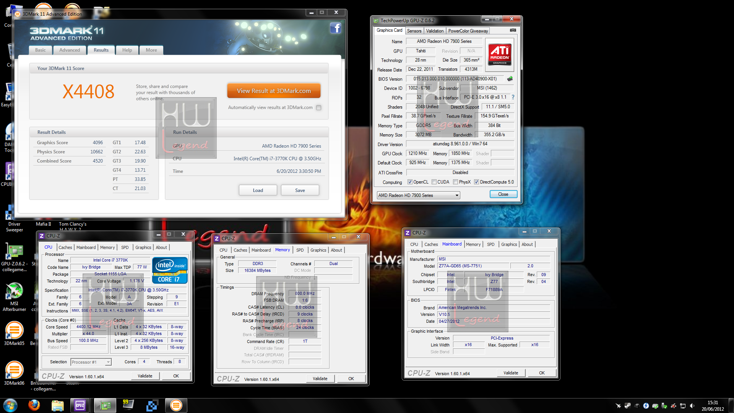Click the Graphics Score value 4096

(x=97, y=143)
